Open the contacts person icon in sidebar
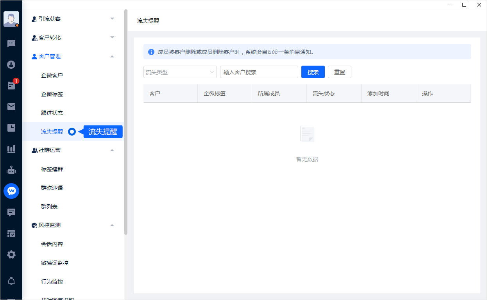 point(11,65)
